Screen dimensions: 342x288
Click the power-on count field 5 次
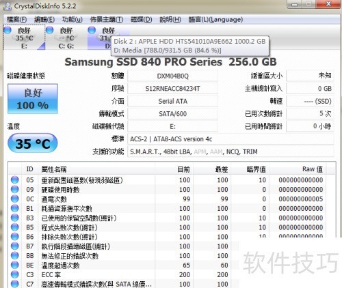[x=310, y=114]
